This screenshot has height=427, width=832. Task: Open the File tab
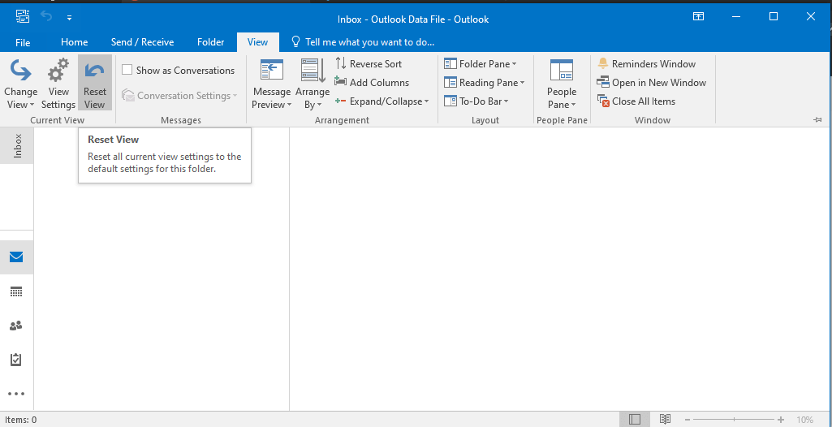tap(23, 42)
